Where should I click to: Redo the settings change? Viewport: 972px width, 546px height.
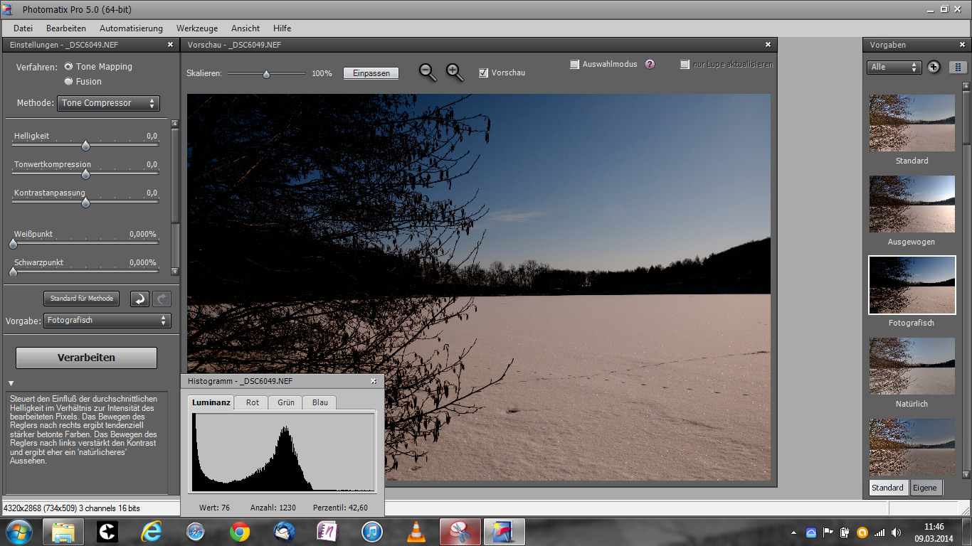click(162, 299)
